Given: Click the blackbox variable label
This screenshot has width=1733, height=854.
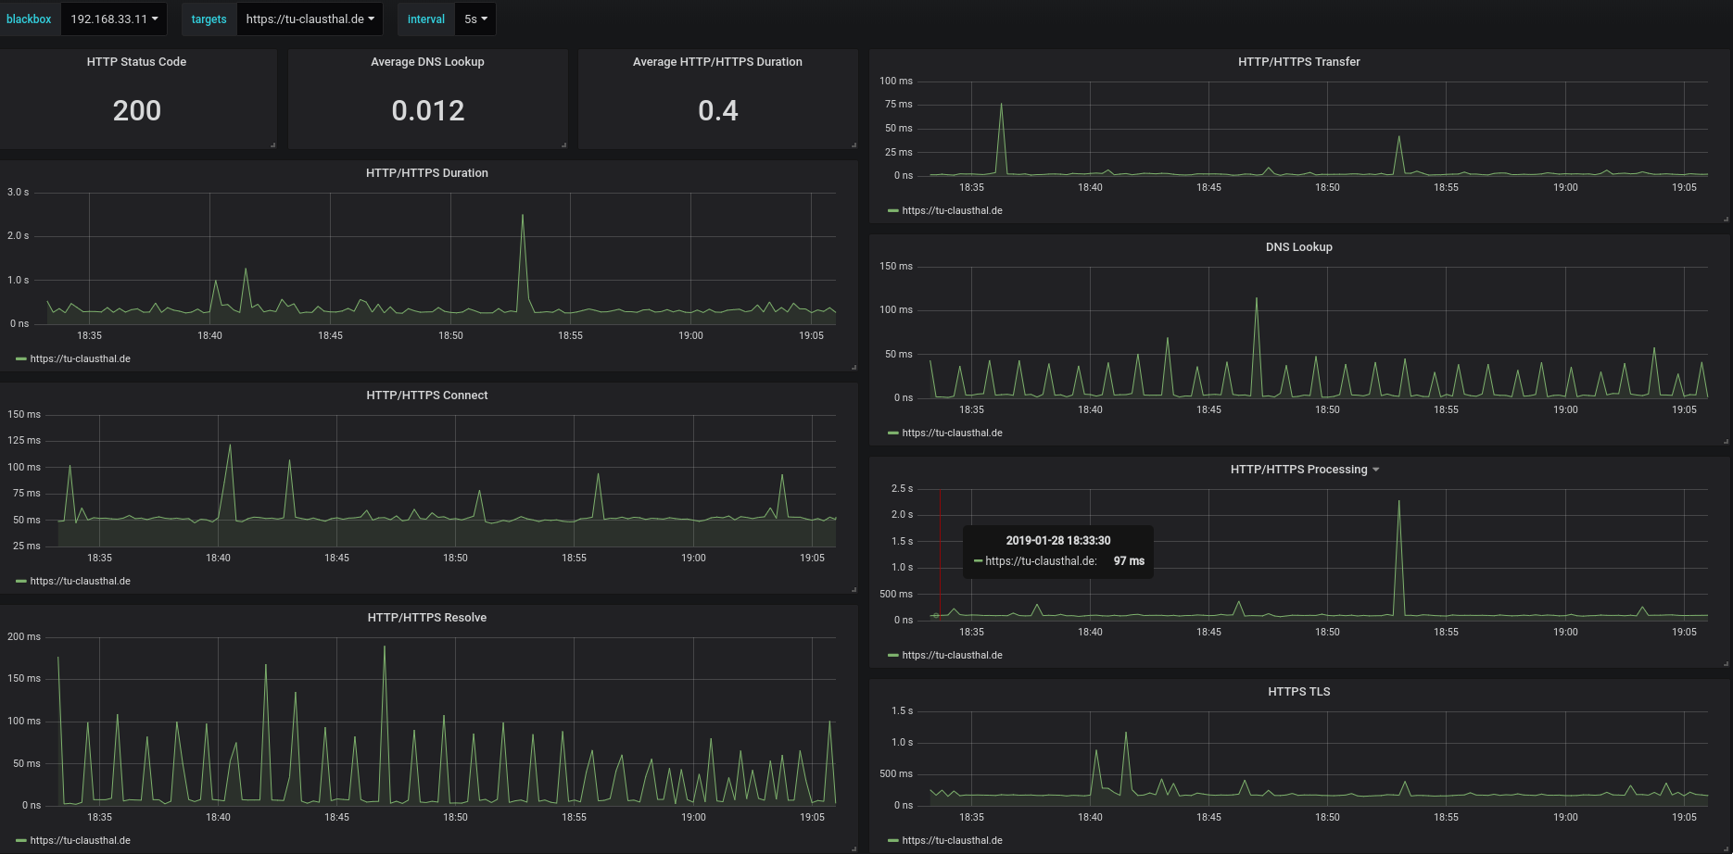Looking at the screenshot, I should click(x=29, y=19).
